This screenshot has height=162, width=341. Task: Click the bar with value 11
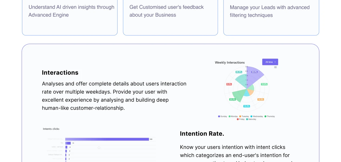(x=68, y=143)
